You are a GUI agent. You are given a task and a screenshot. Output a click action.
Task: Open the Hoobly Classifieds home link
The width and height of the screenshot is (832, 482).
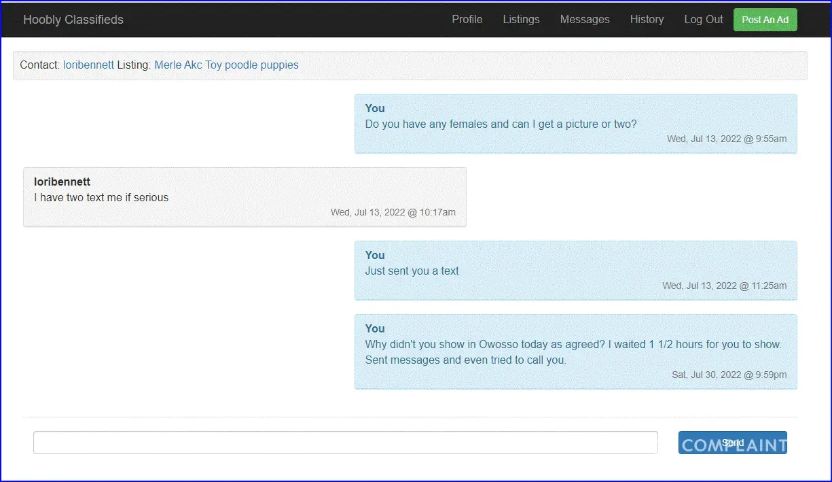73,20
